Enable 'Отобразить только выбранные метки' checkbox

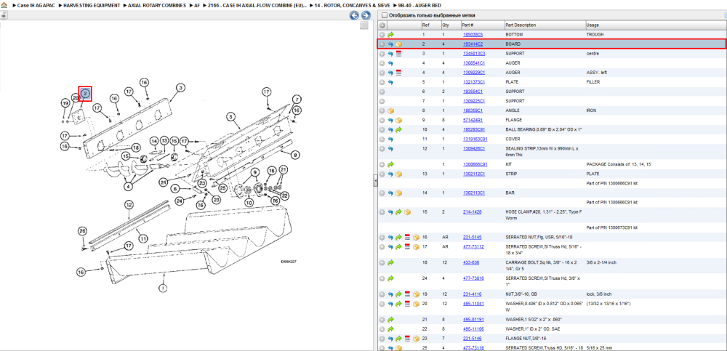click(384, 15)
